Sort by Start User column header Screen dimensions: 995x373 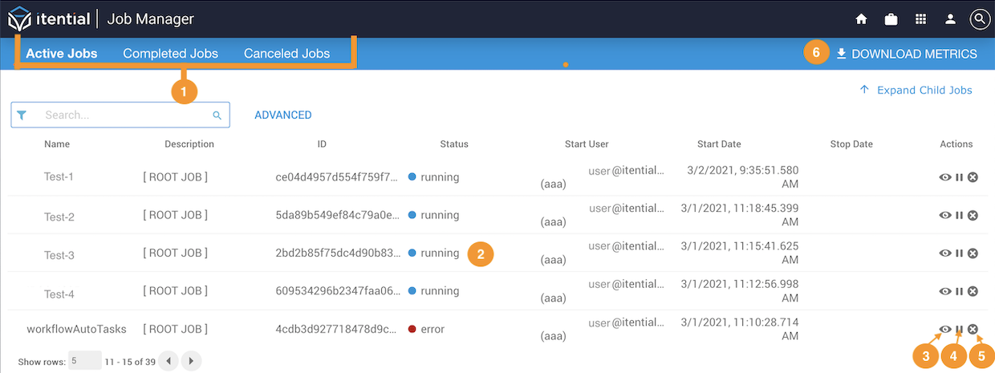point(587,144)
